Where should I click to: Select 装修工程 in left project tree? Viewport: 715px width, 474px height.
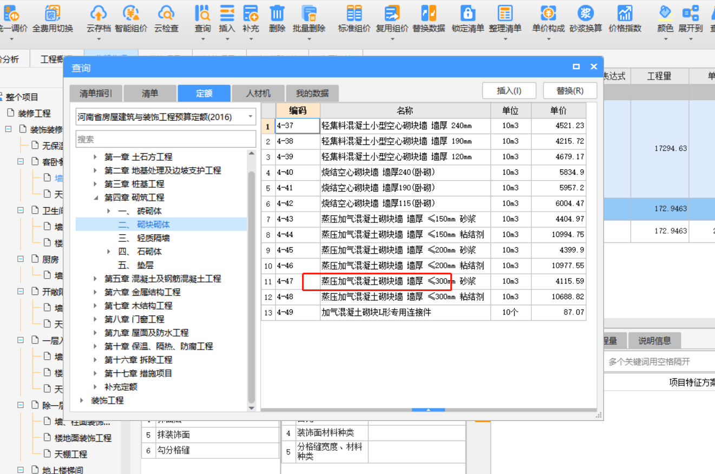click(x=34, y=114)
